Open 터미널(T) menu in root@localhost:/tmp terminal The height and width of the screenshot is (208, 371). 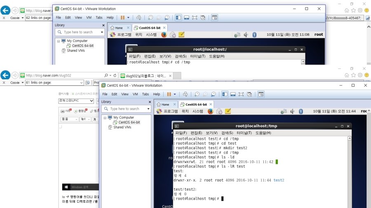pyautogui.click(x=244, y=133)
